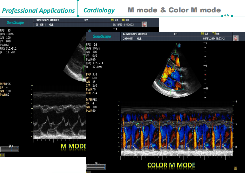This screenshot has width=245, height=173.
Task: Click the M mode & Color M mode title
Action: pyautogui.click(x=174, y=10)
